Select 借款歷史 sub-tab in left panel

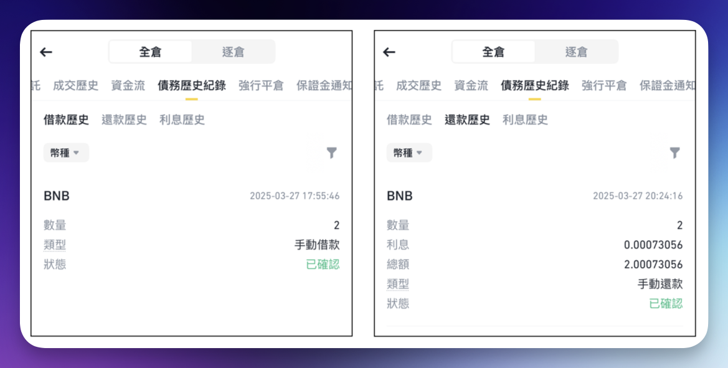pos(66,120)
